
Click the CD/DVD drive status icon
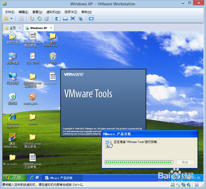[x=178, y=185]
